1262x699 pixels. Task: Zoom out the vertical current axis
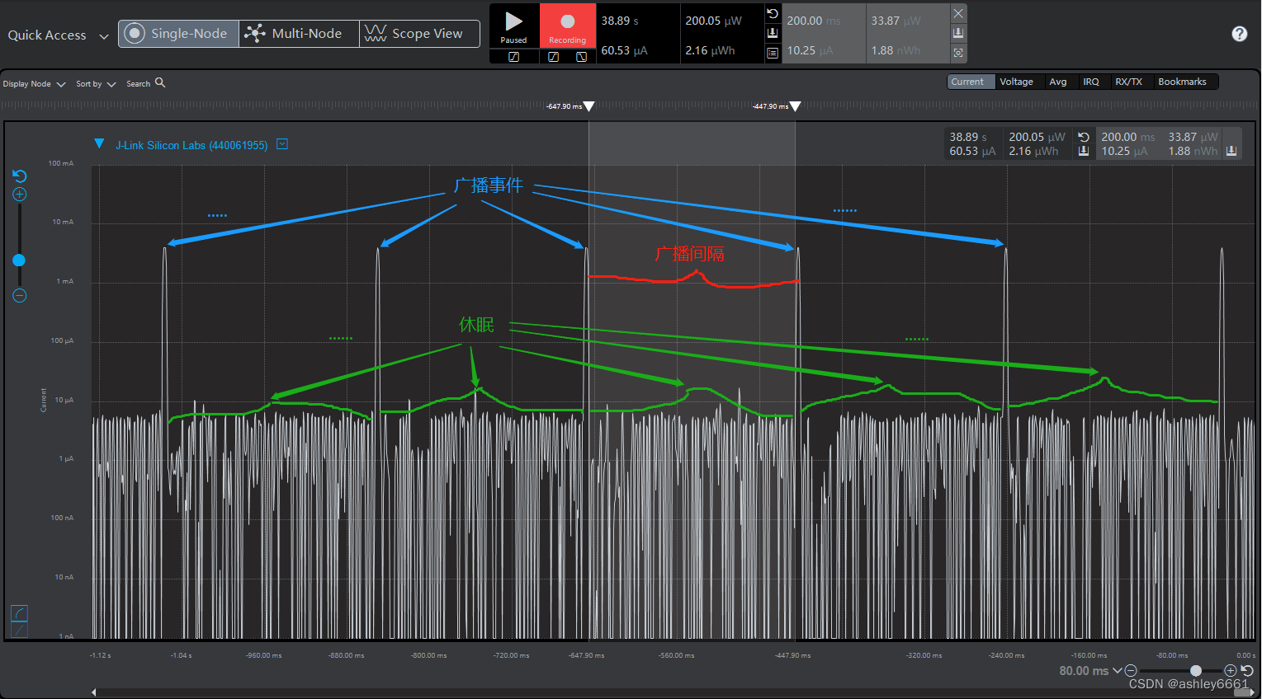pyautogui.click(x=20, y=295)
